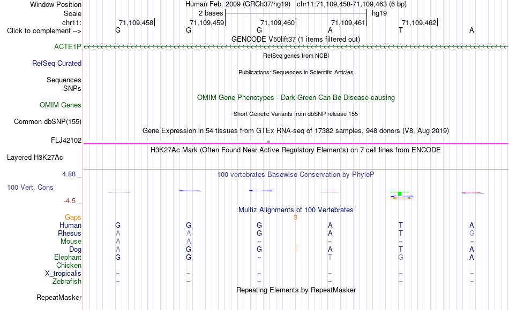The width and height of the screenshot is (509, 310).
Task: Click the orange insertion mark in Dog row
Action: 296,249
